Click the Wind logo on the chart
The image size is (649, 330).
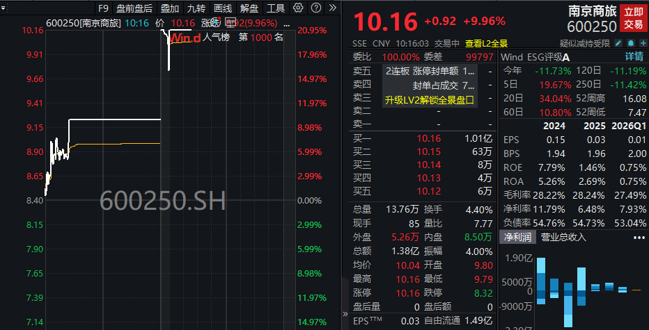185,38
